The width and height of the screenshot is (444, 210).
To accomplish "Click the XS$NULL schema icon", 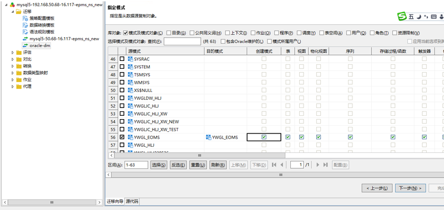I will 130,90.
